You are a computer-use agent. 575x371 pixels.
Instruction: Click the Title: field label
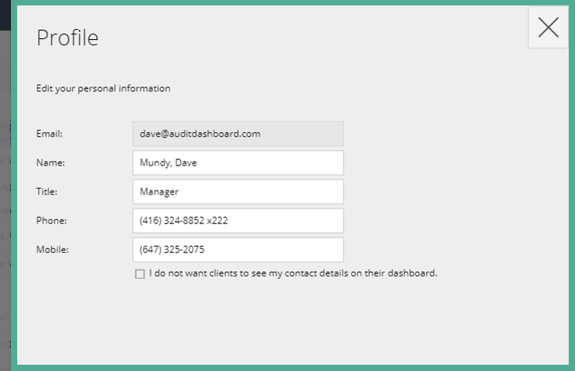tap(47, 191)
